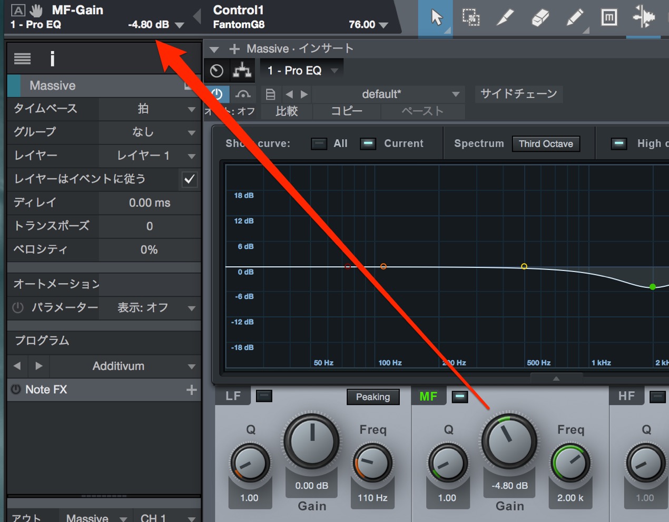Select the Paint pencil tool
The height and width of the screenshot is (522, 669).
click(x=574, y=17)
